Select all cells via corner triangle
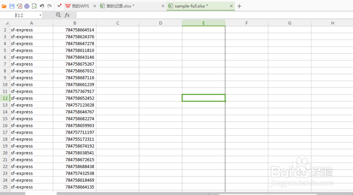The width and height of the screenshot is (353, 195). 7,23
